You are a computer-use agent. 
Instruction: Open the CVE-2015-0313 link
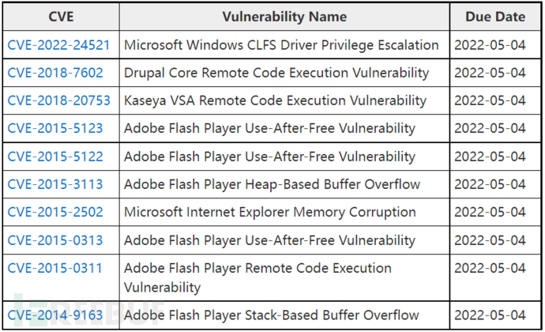[x=55, y=240]
